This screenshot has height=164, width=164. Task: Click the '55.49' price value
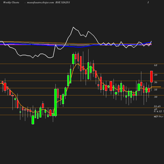157,106
